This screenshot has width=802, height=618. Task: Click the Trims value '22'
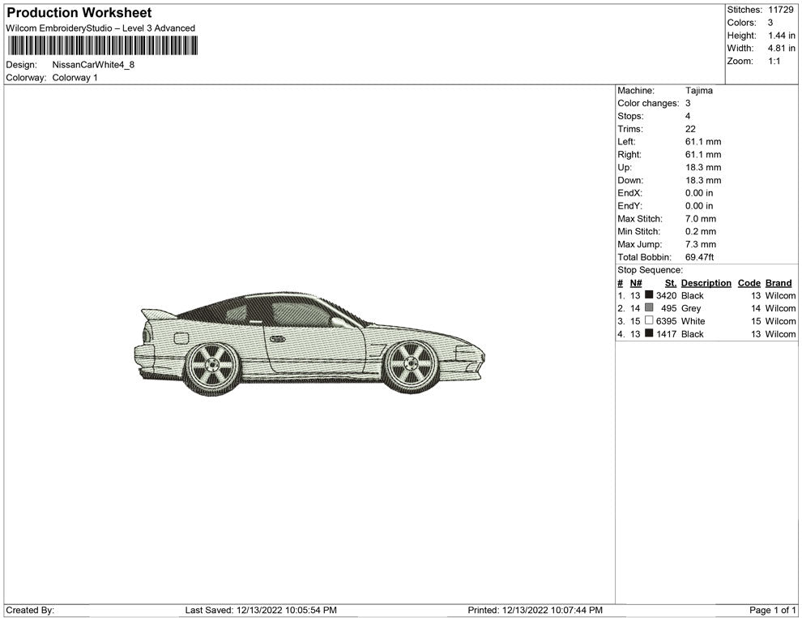click(x=690, y=129)
